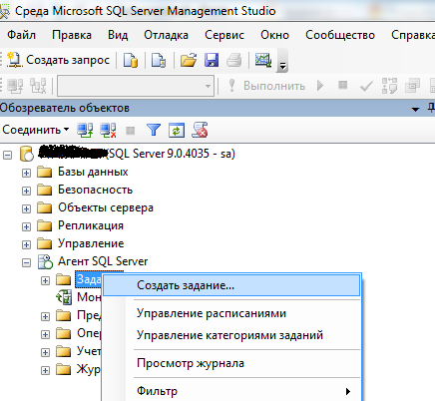This screenshot has height=401, width=435.
Task: Select the server node SQL Server 9.0.4035
Action: (x=137, y=154)
